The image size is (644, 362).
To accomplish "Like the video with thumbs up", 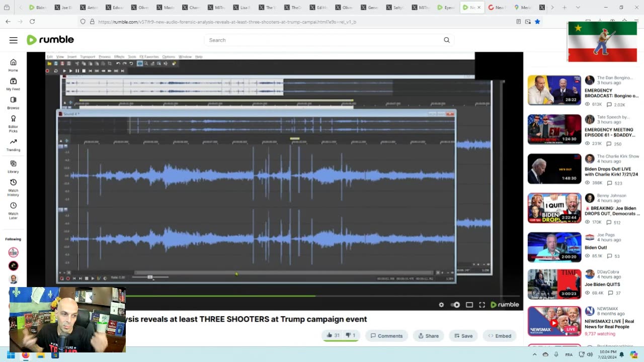I will click(333, 335).
